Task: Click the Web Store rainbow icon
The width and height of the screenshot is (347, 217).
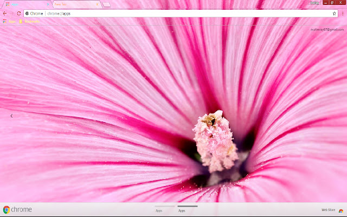Action: (x=341, y=211)
